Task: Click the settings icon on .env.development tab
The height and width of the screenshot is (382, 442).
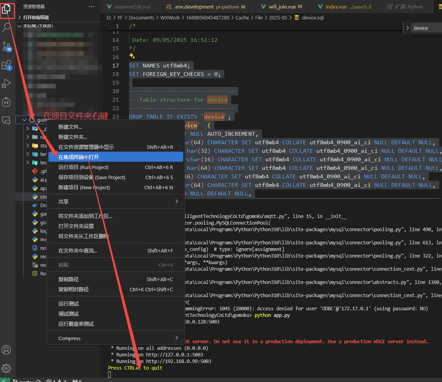Action: tap(169, 7)
